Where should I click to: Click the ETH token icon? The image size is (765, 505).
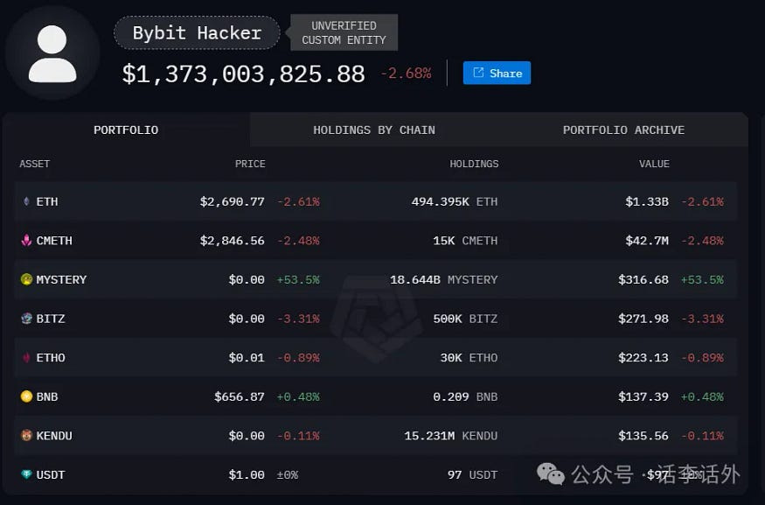click(26, 201)
